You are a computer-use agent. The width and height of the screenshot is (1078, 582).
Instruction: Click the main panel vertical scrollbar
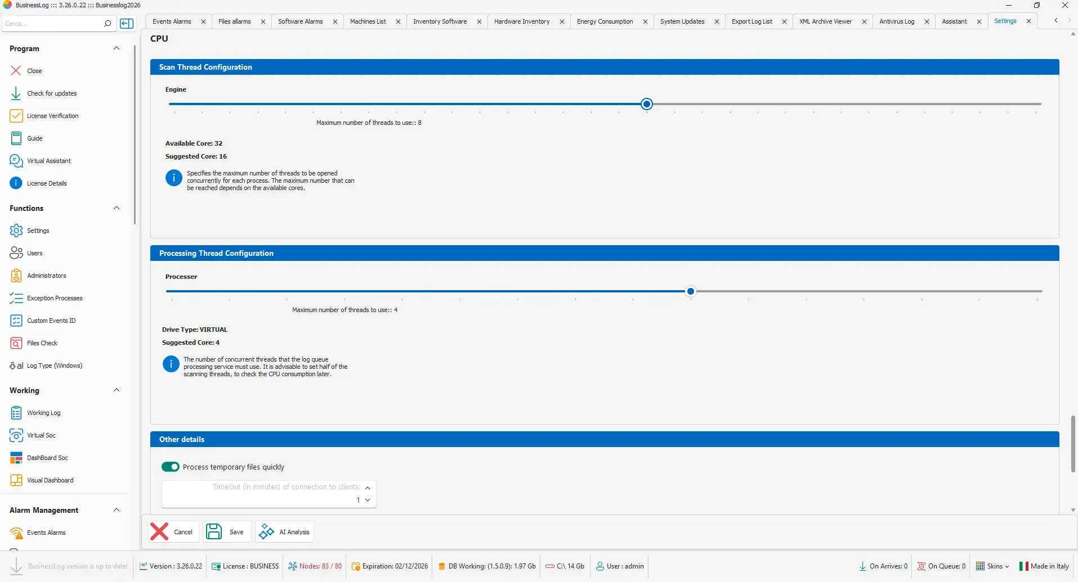point(1073,444)
